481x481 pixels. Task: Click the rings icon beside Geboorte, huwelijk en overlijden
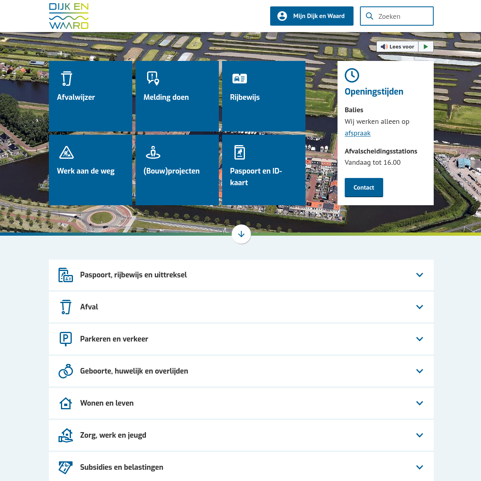(x=66, y=371)
